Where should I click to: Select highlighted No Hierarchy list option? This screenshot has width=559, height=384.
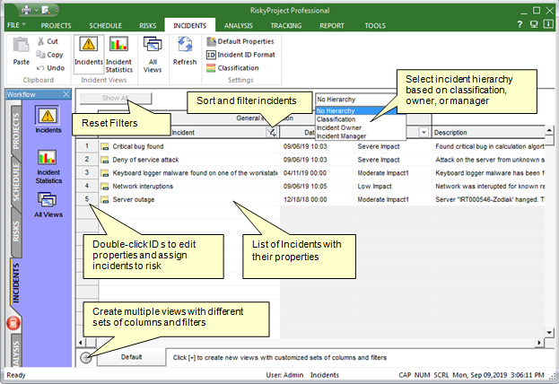coord(356,111)
